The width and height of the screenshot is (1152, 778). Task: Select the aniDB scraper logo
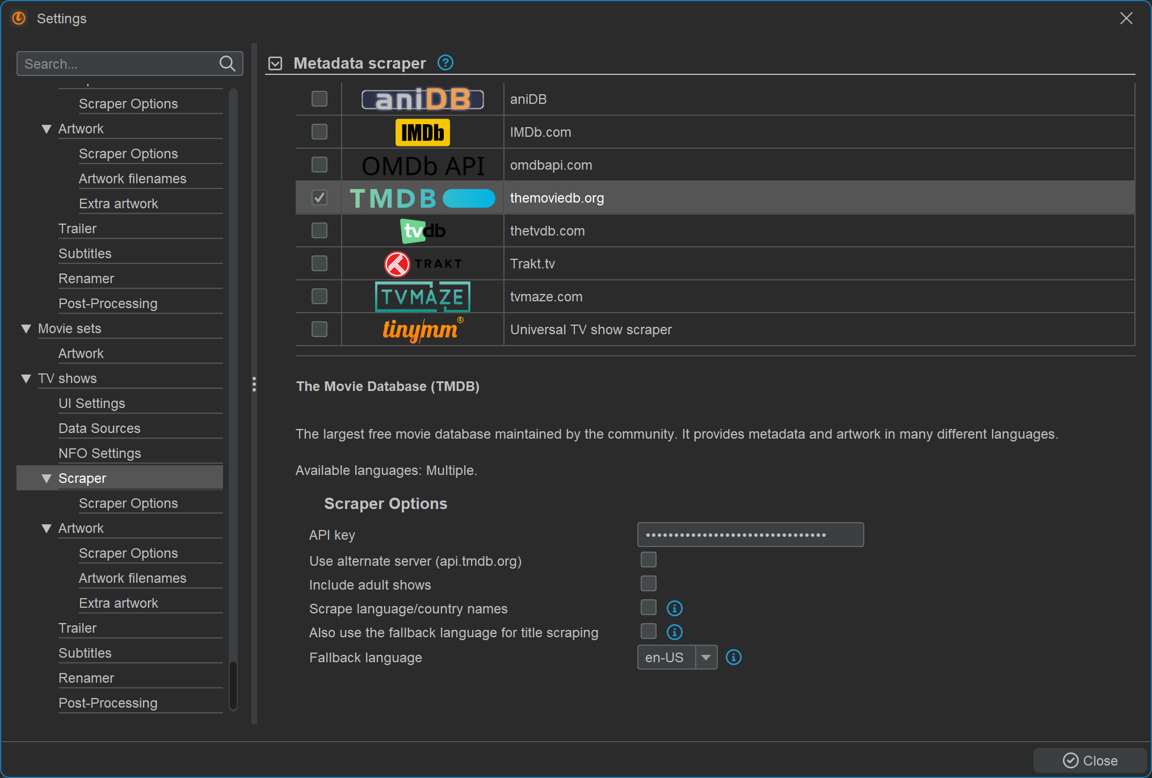pos(422,99)
